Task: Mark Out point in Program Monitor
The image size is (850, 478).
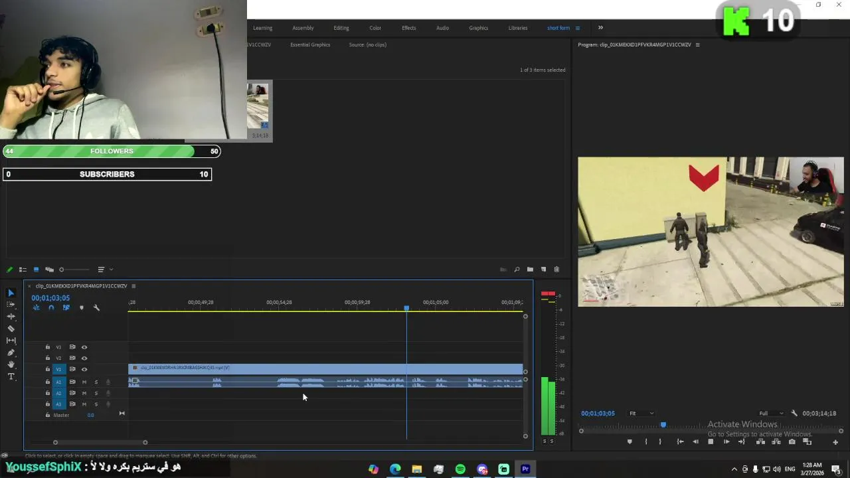Action: (660, 441)
